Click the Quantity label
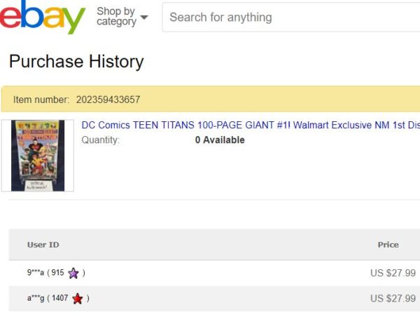The image size is (420, 319). [x=100, y=140]
